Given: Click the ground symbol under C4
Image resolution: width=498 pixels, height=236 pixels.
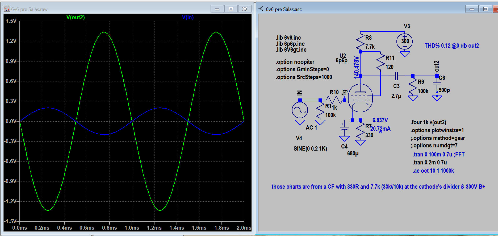Looking at the screenshot, I should click(x=344, y=139).
